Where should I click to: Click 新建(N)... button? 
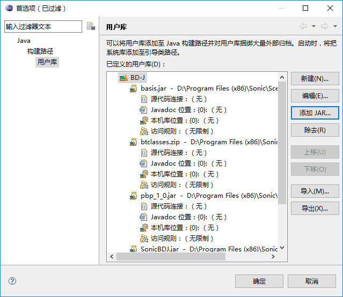coord(315,79)
